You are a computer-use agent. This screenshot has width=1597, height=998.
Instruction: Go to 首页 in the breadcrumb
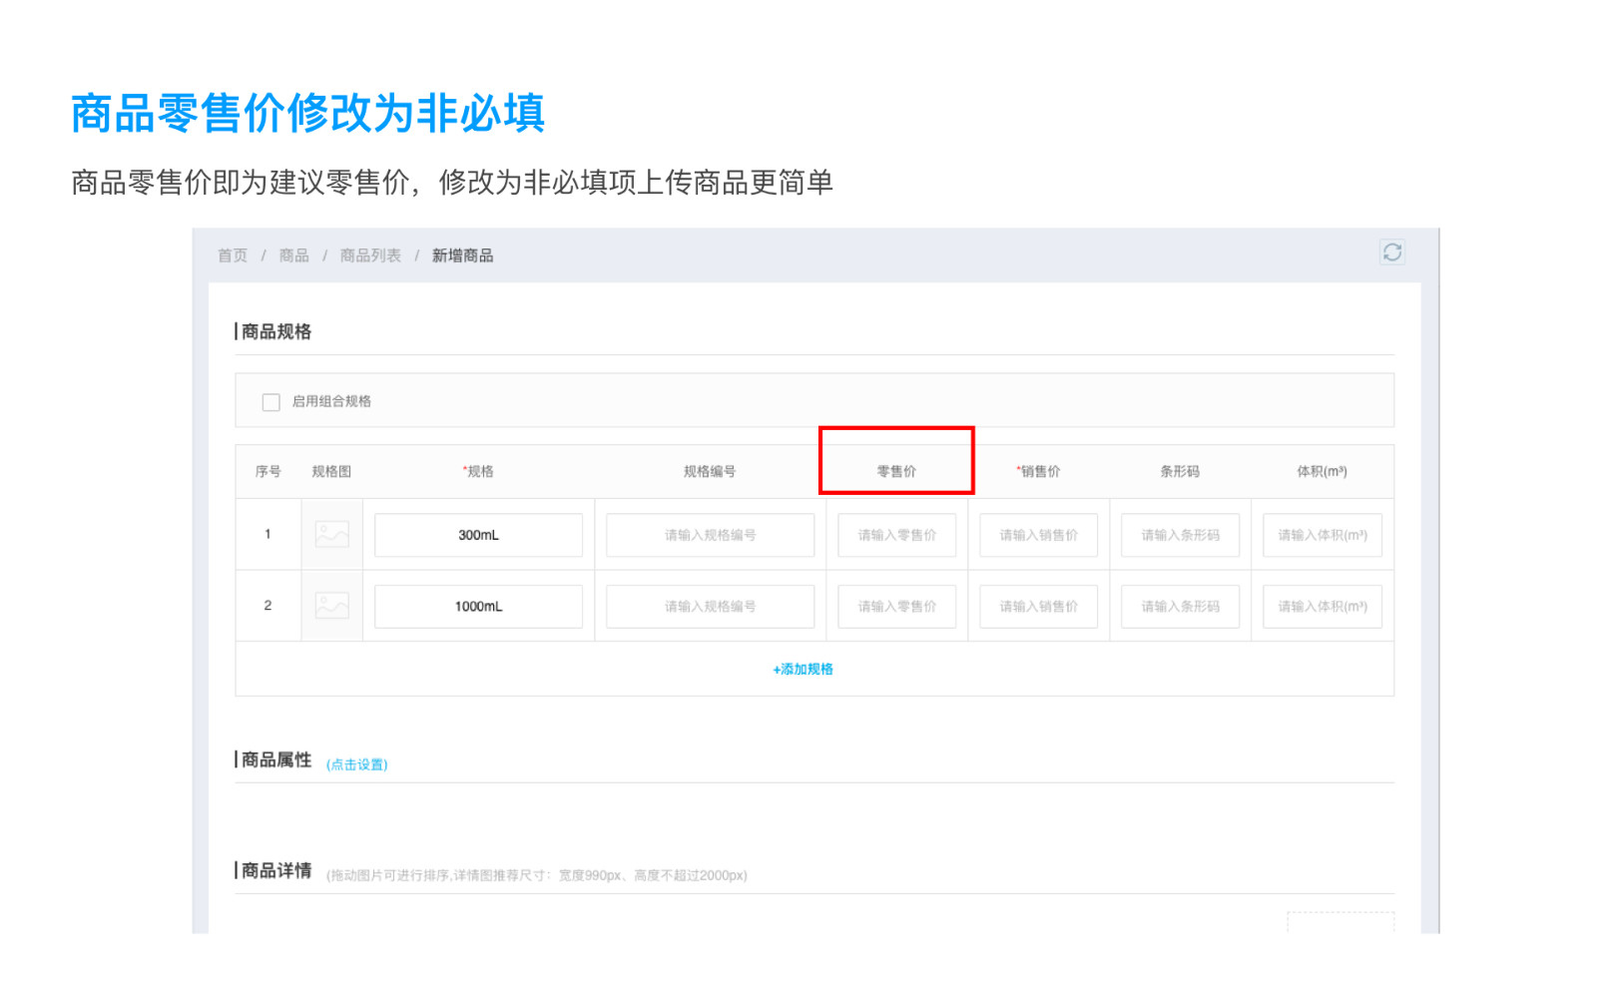click(233, 256)
